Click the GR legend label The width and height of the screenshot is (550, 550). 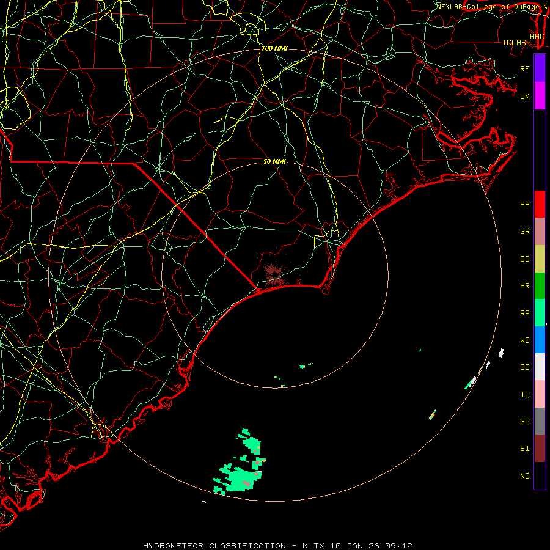click(x=524, y=232)
